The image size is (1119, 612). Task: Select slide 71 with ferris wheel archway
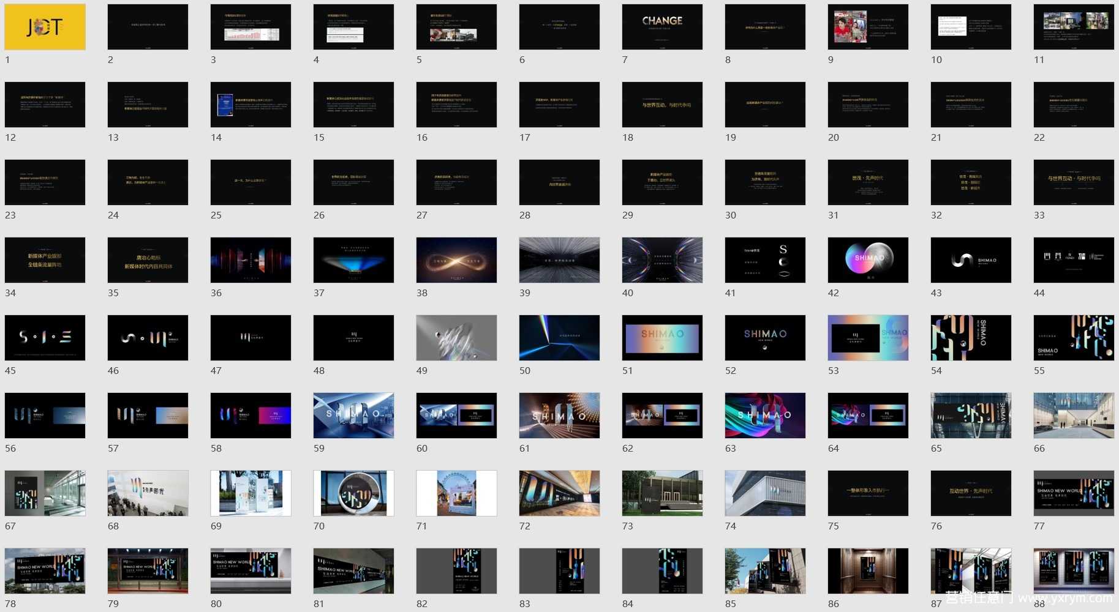[456, 493]
